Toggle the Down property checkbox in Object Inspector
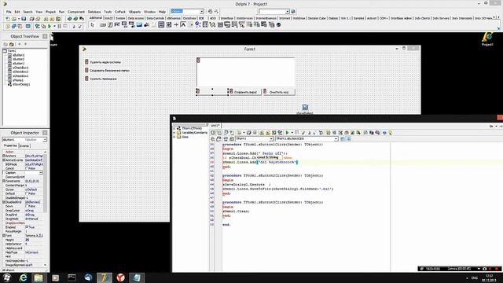This screenshot has height=283, width=503. tap(27, 206)
